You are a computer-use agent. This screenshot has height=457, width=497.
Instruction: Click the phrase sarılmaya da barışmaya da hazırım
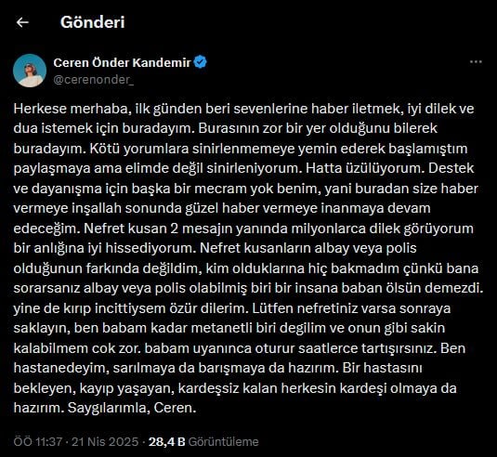(224, 368)
